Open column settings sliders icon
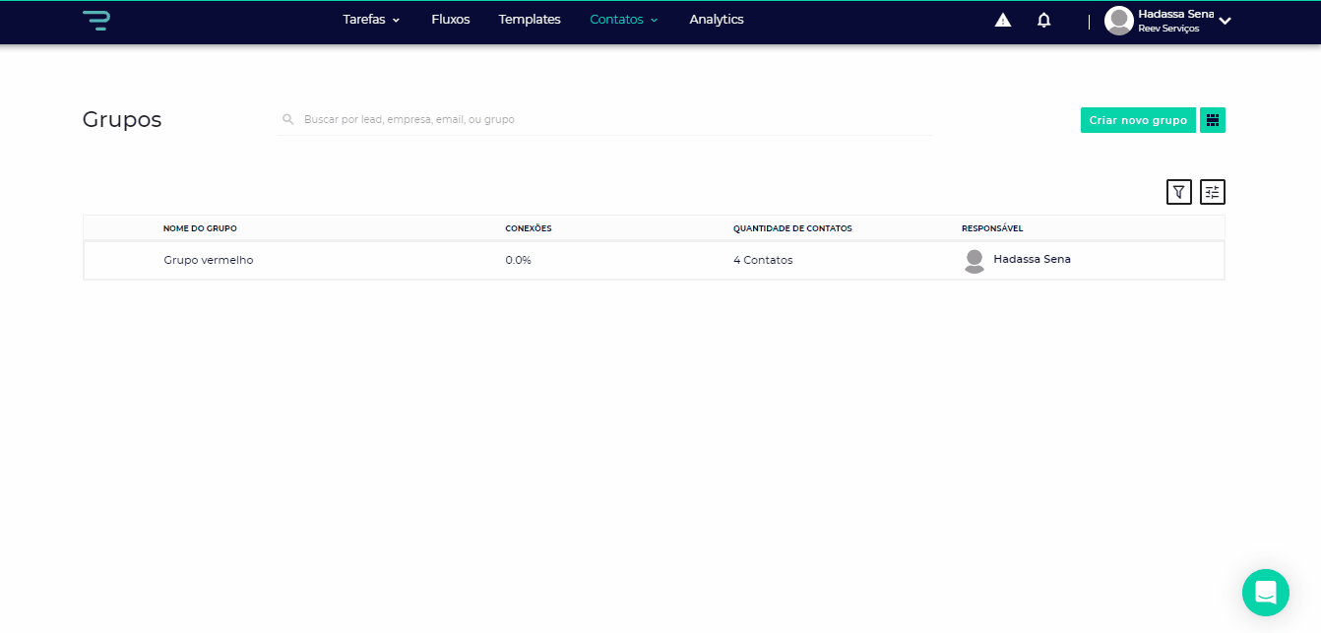 click(1212, 192)
